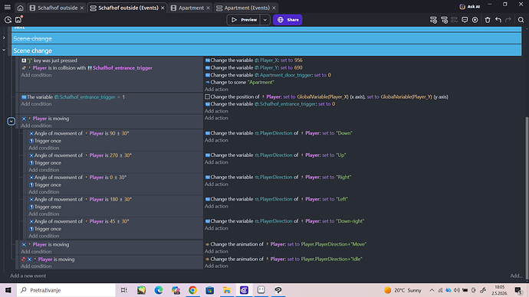Image resolution: width=529 pixels, height=297 pixels.
Task: Add condition under the 45° angle event
Action: click(x=44, y=236)
